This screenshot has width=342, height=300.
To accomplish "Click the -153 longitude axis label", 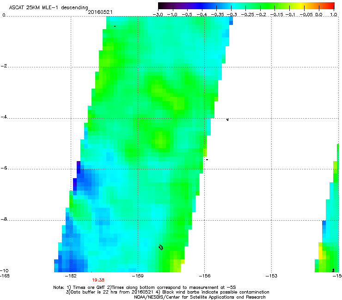I will (x=272, y=276).
